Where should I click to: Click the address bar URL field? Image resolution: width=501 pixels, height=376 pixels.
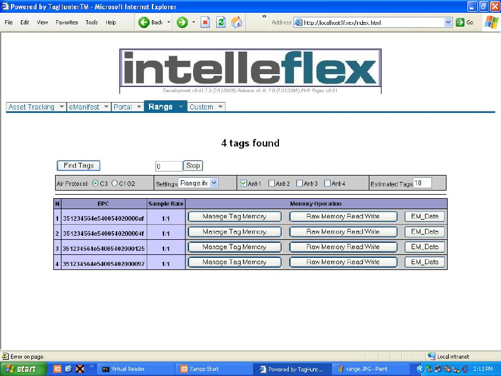tap(373, 23)
